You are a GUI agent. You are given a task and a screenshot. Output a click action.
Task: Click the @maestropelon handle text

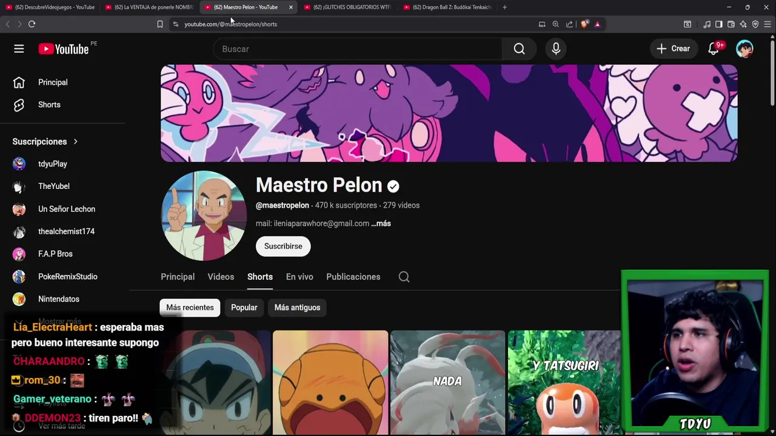tap(283, 205)
